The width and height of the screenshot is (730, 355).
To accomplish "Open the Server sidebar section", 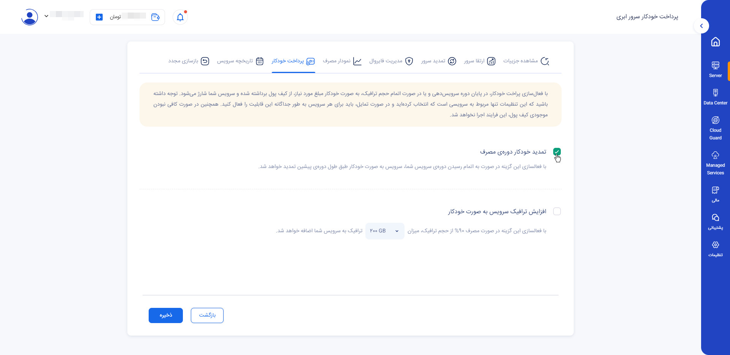I will tap(715, 70).
